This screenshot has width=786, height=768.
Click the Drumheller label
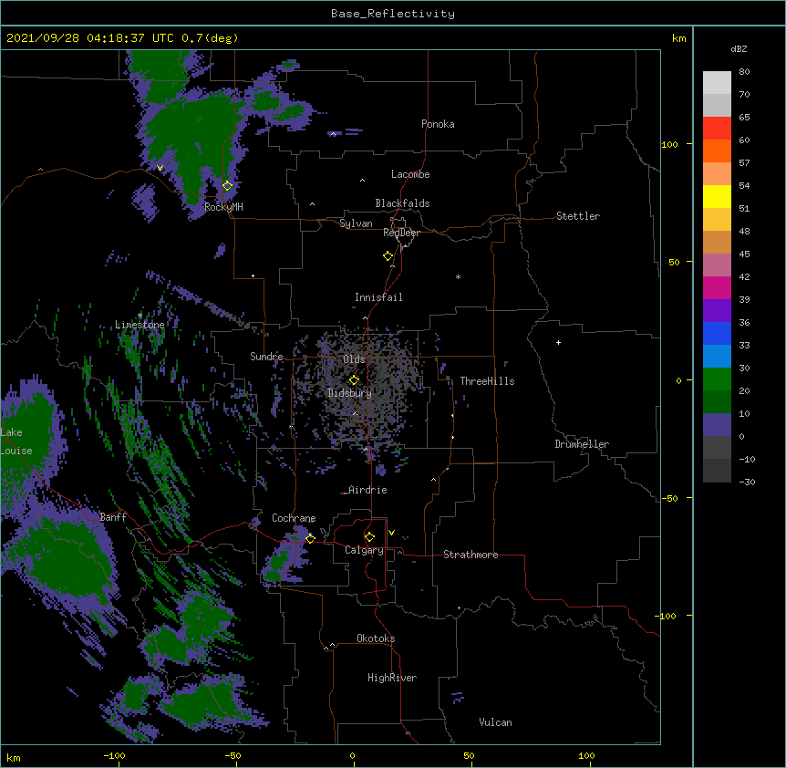coord(582,444)
